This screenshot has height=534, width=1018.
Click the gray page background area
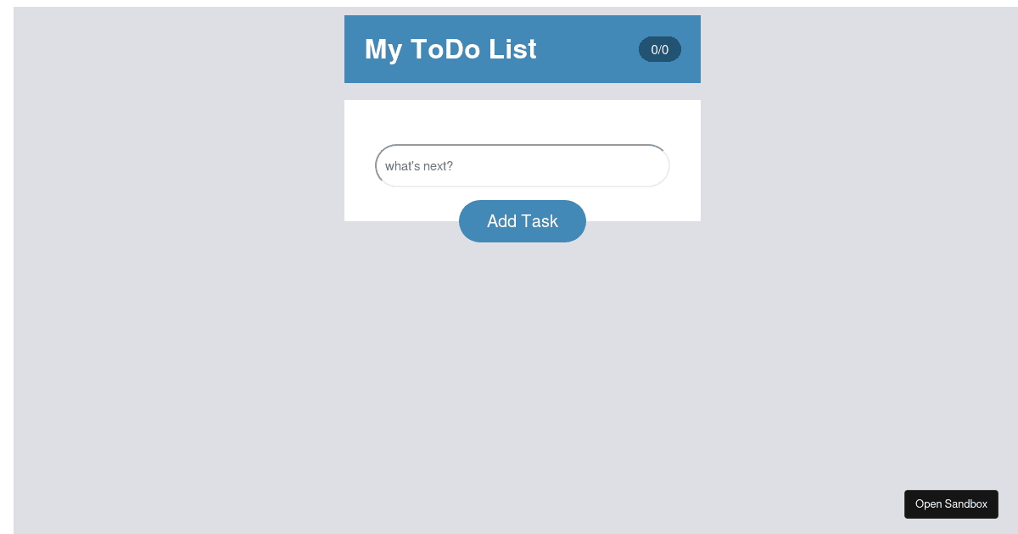pyautogui.click(x=170, y=339)
